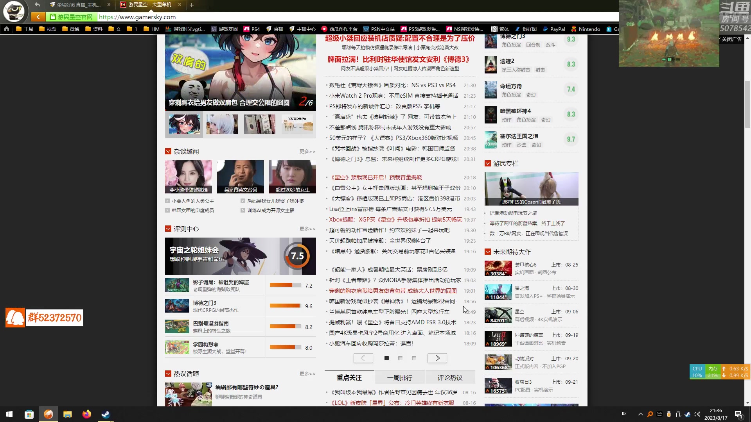751x422 pixels.
Task: Select the white-haired cosplay slider thumbnail
Action: (222, 124)
